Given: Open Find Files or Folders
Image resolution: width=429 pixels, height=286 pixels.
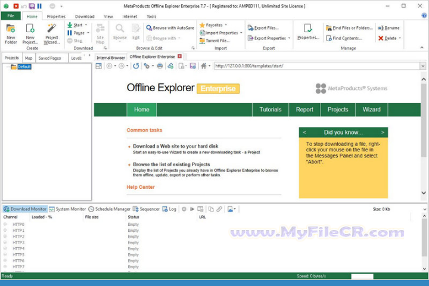Looking at the screenshot, I should 349,27.
